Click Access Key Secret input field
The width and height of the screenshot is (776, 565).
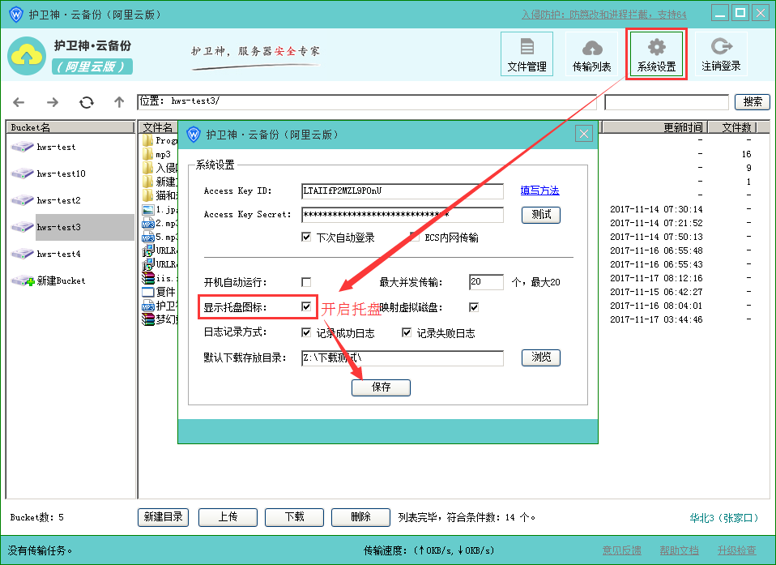(403, 215)
